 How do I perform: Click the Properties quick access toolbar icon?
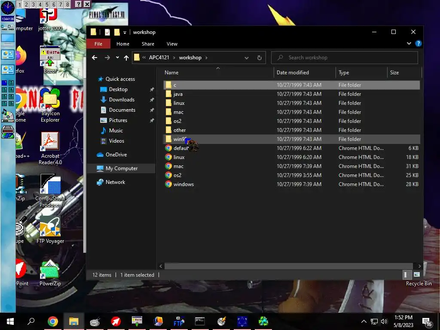coord(107,32)
